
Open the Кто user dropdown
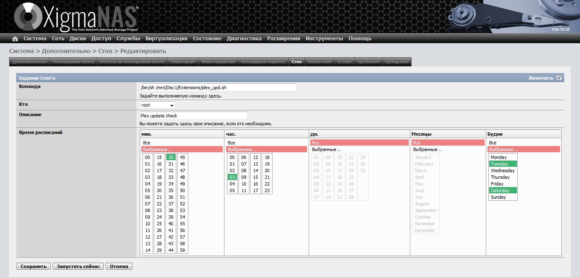click(x=157, y=105)
